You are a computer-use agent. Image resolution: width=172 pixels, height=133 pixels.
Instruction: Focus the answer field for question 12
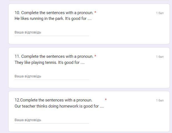click(x=52, y=120)
